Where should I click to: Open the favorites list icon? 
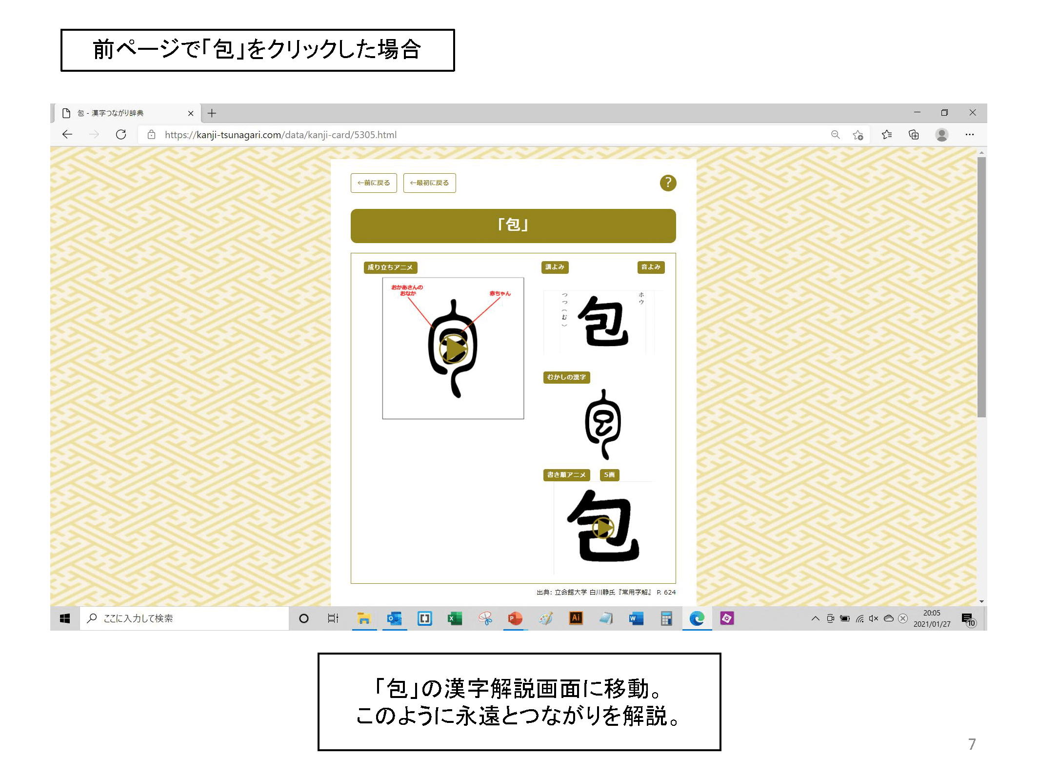click(886, 135)
